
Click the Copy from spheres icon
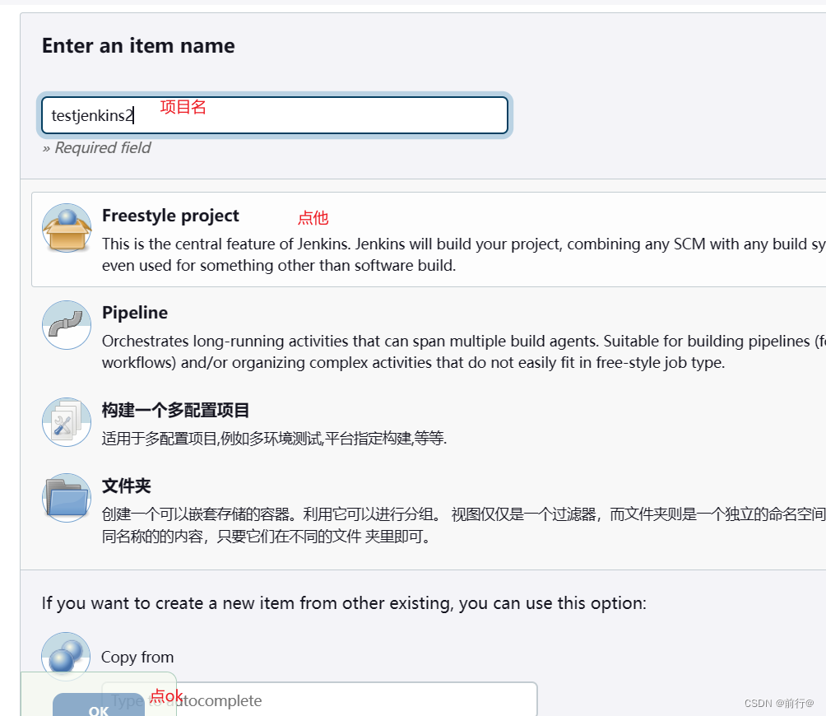coord(66,657)
